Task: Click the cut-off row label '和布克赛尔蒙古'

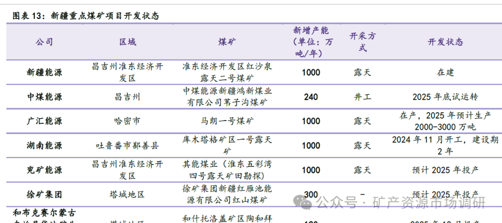Action: [x=44, y=212]
